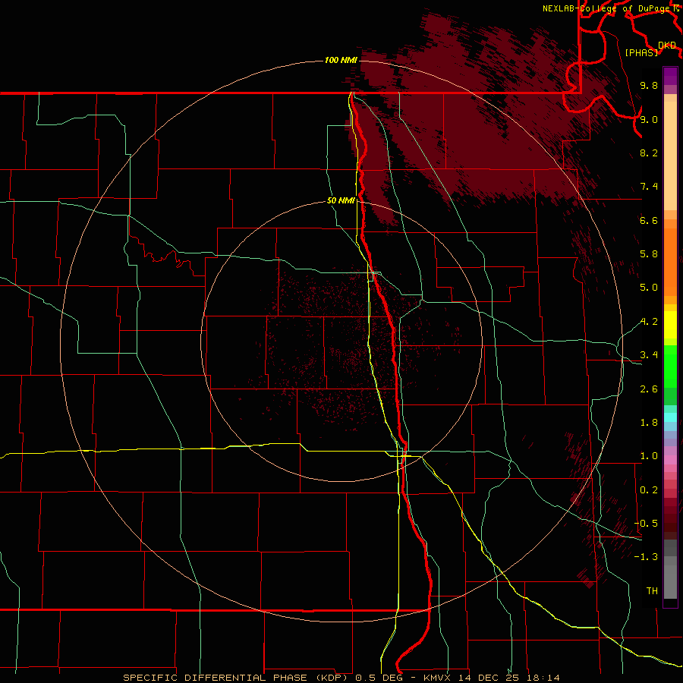
Task: Click the yellow color bar segment
Action: pos(670,325)
